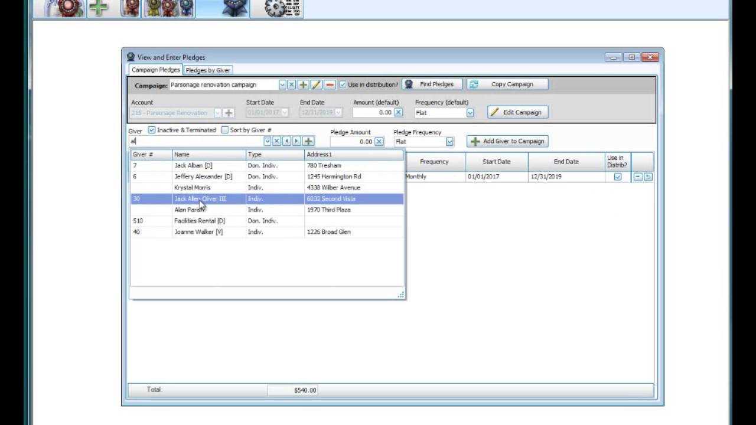Select the Campaign Pledges tab
This screenshot has height=425, width=756.
(156, 70)
